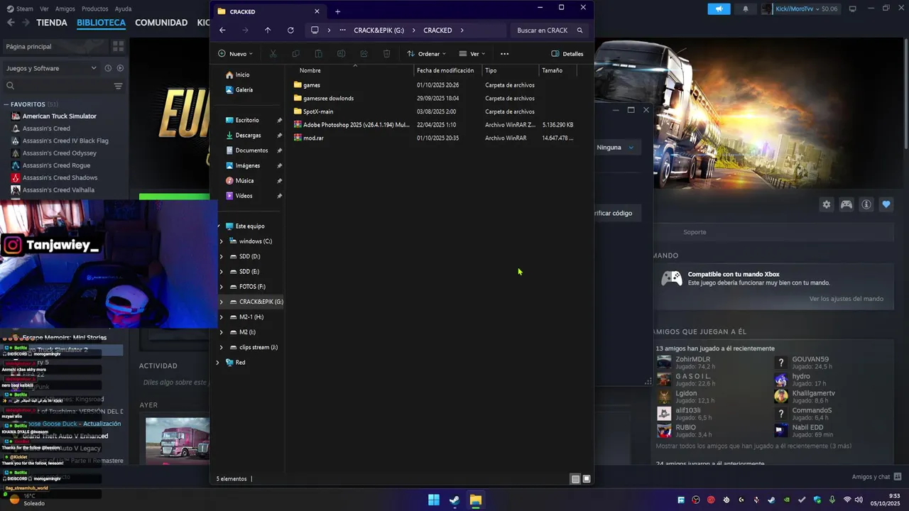Go back in File Explorer
909x511 pixels.
point(222,31)
